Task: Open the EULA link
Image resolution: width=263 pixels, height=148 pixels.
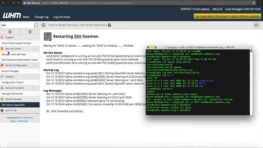Action: [13, 121]
